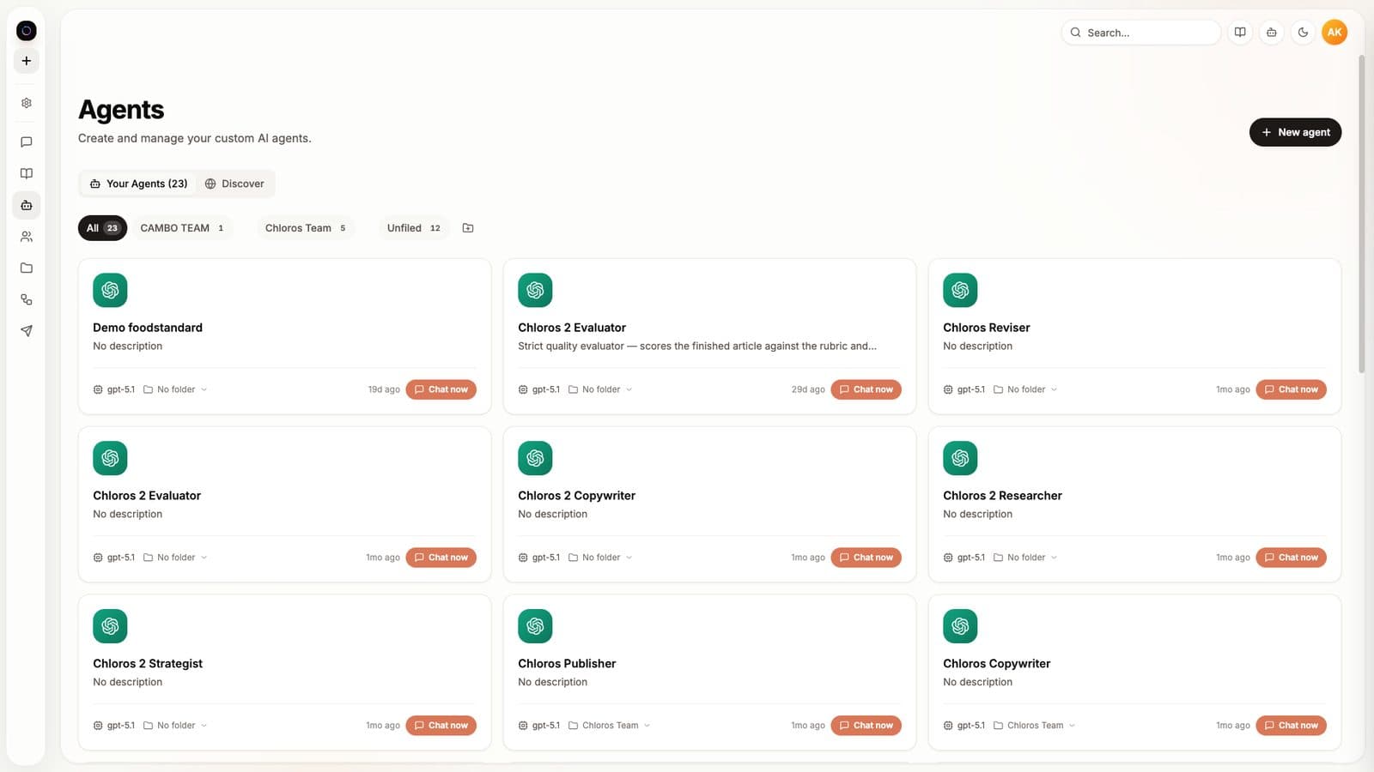1374x772 pixels.
Task: Chat now with Chloros Reviser
Action: click(1291, 389)
